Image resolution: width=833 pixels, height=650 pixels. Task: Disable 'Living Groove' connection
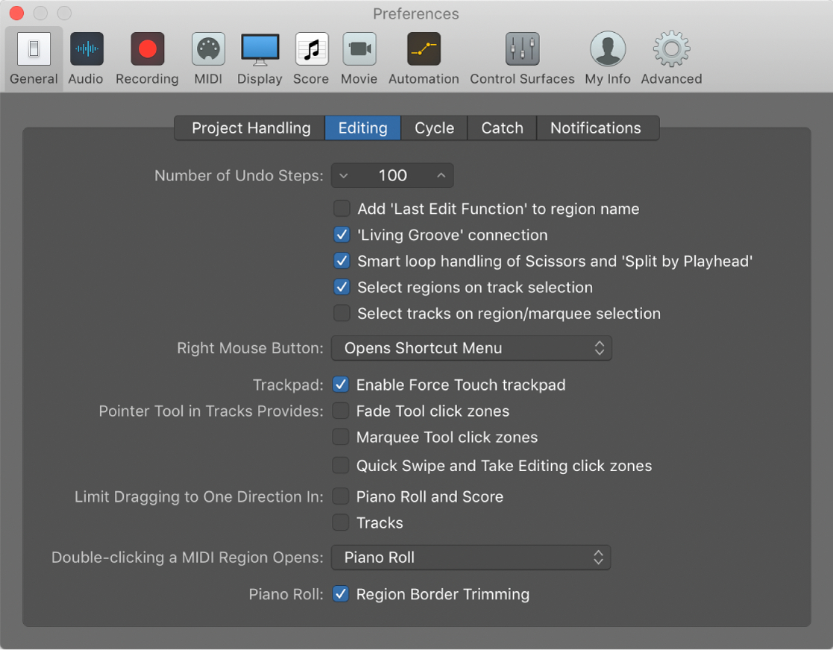coord(342,235)
